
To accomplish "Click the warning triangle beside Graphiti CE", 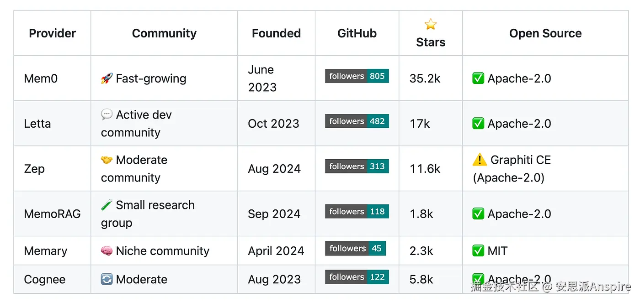I will point(480,160).
